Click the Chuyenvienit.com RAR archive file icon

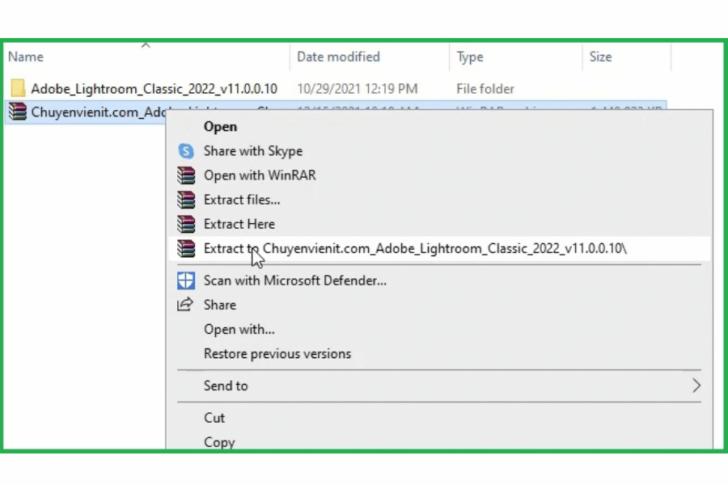(18, 112)
